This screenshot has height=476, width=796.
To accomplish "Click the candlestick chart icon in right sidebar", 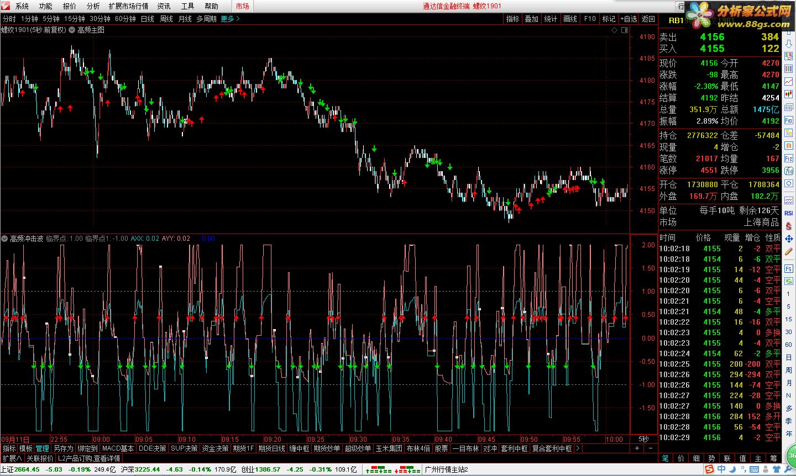I will (x=789, y=94).
